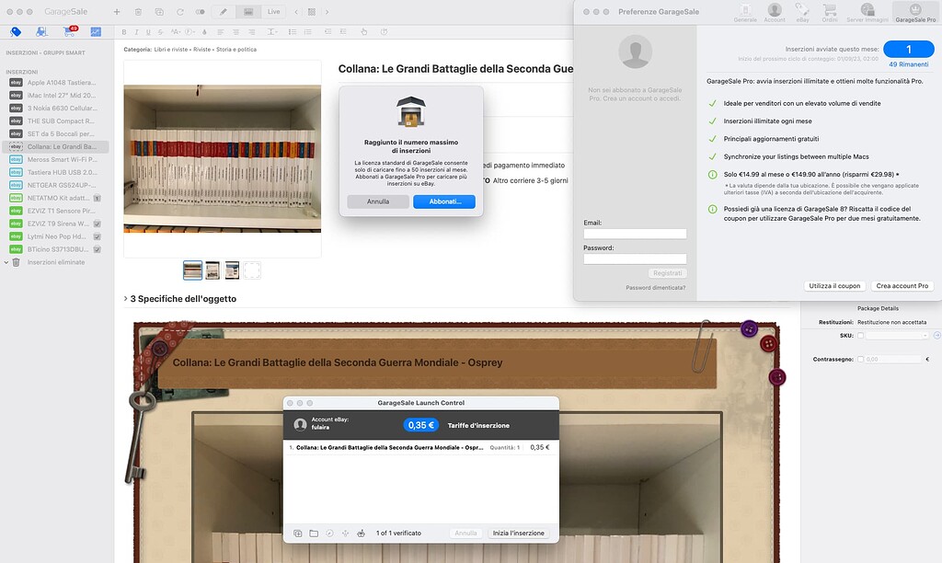Insert a bulleted list in the editor
The image size is (942, 563).
coord(292,32)
